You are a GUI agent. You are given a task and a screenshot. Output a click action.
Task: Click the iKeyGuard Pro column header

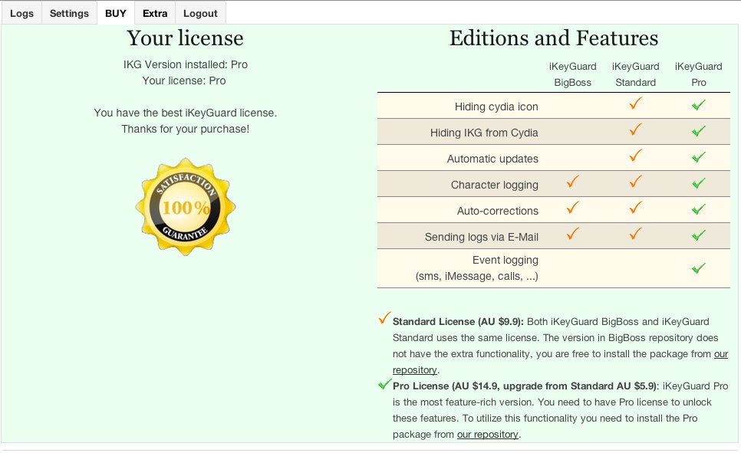pyautogui.click(x=698, y=74)
